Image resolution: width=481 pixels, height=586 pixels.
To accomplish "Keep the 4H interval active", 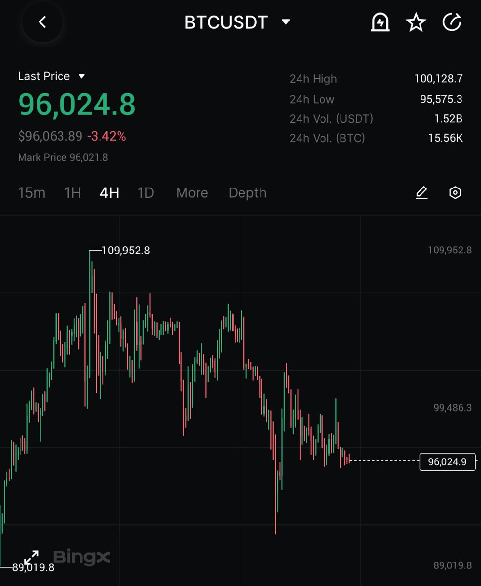I will [x=108, y=193].
